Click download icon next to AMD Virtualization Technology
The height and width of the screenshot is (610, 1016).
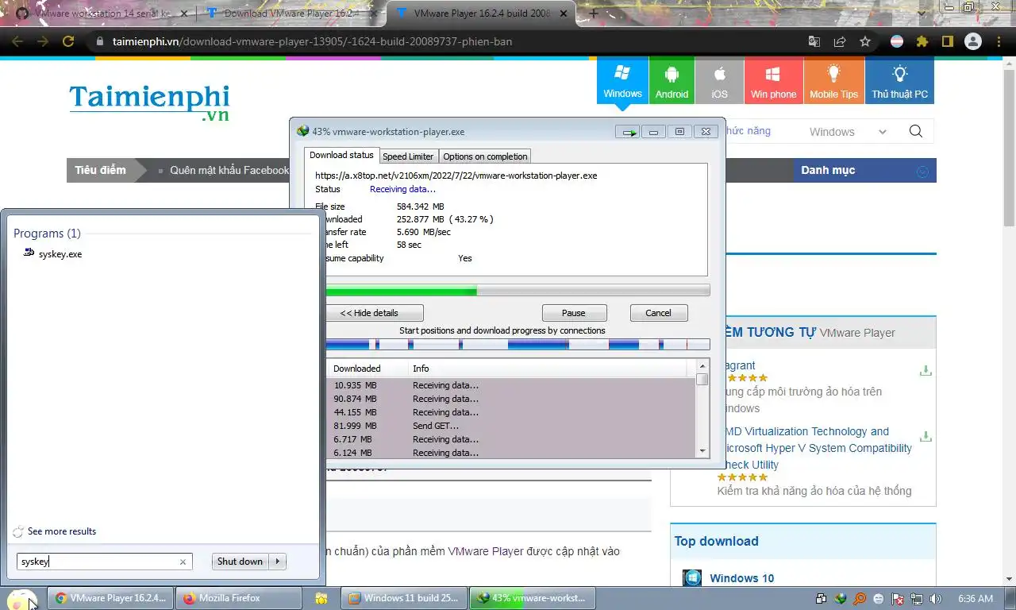click(925, 436)
